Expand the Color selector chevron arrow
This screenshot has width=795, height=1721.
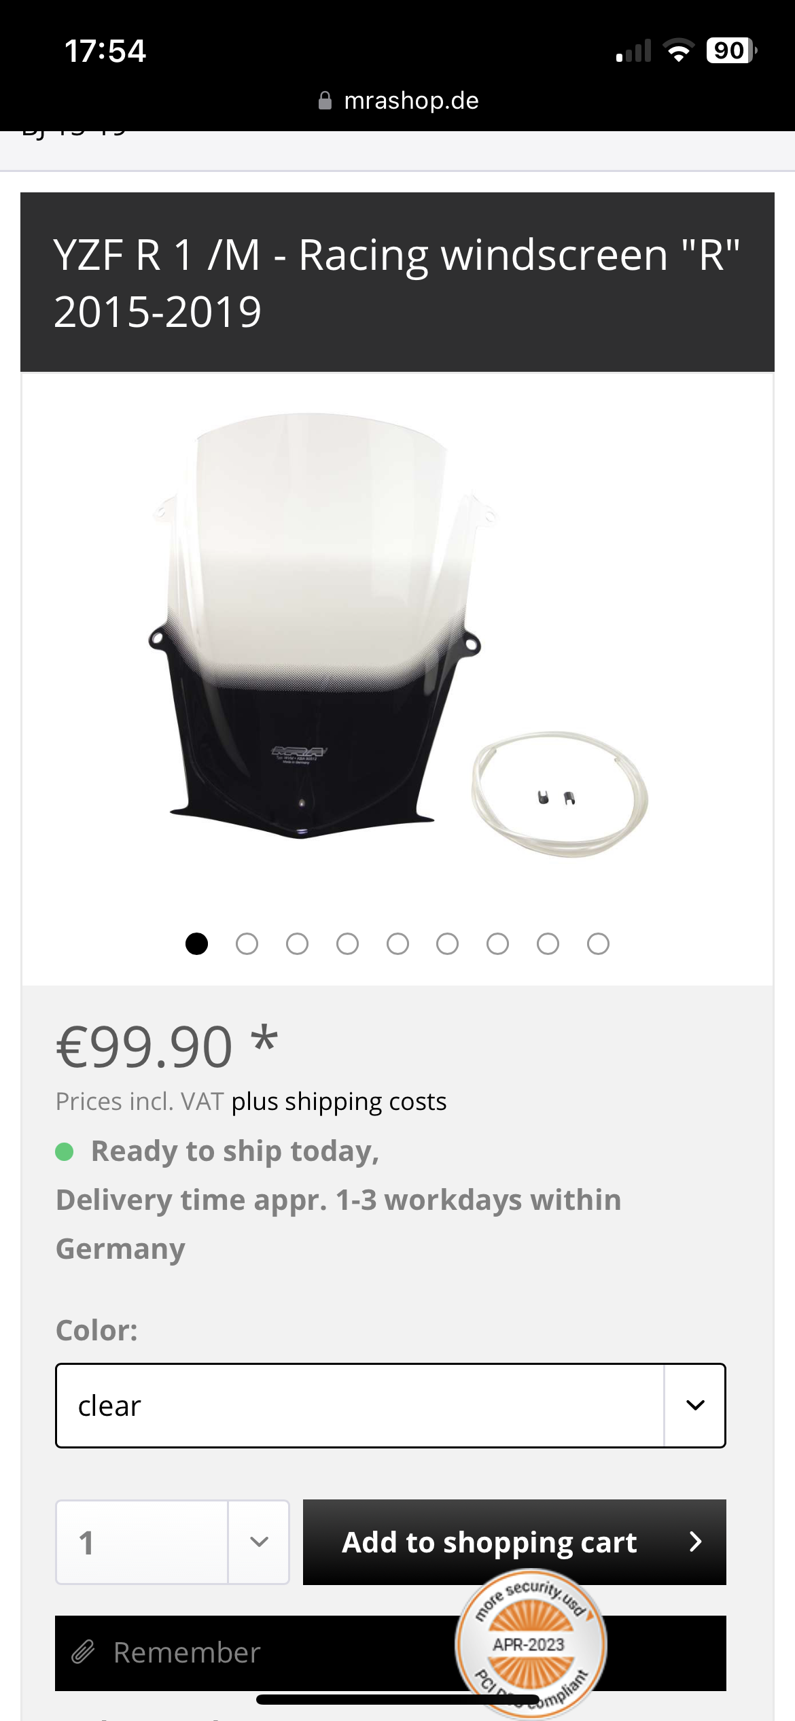point(695,1406)
